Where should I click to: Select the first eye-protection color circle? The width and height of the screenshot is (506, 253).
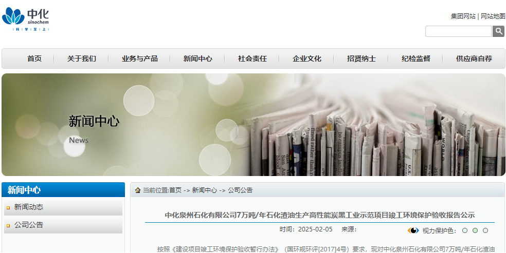click(465, 230)
